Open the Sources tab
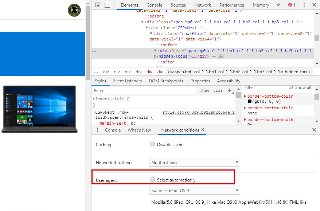Screen dimensions: 320x211 [x=178, y=5]
